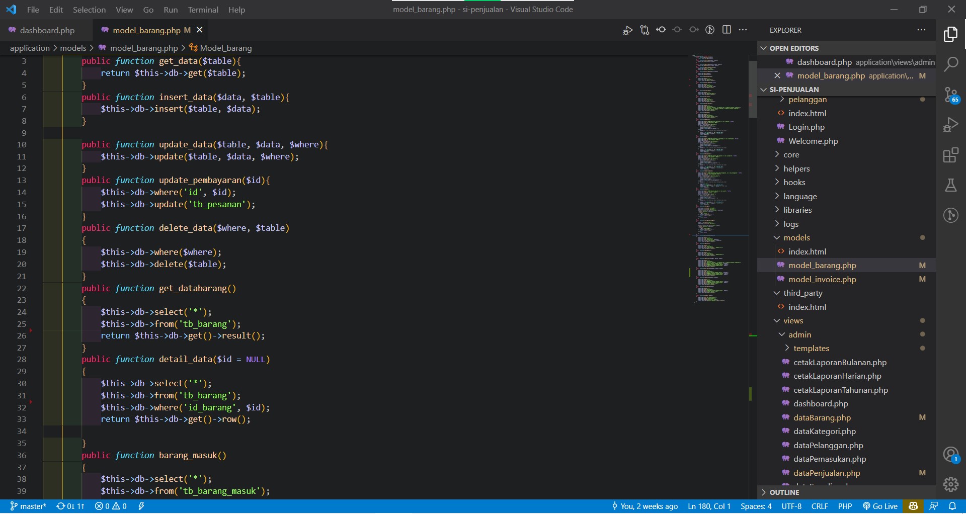
Task: Open the Run and Debug view
Action: 950,125
